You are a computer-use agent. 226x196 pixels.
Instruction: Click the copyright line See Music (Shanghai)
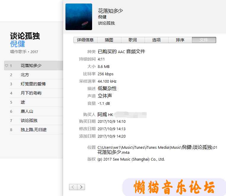point(131,159)
